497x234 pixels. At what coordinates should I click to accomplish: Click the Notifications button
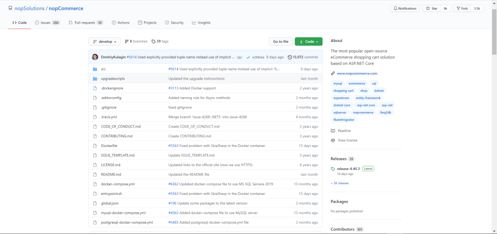click(405, 9)
